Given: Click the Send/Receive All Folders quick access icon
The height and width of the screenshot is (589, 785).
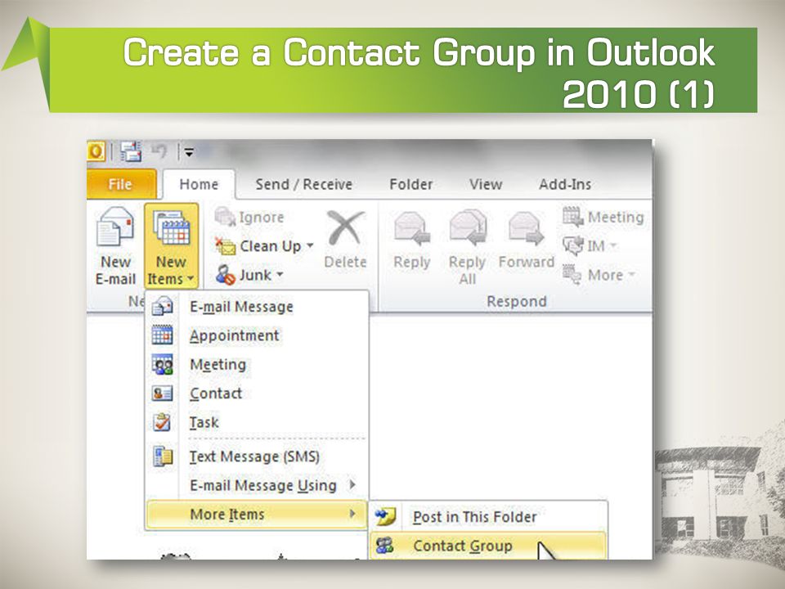Looking at the screenshot, I should coord(131,151).
